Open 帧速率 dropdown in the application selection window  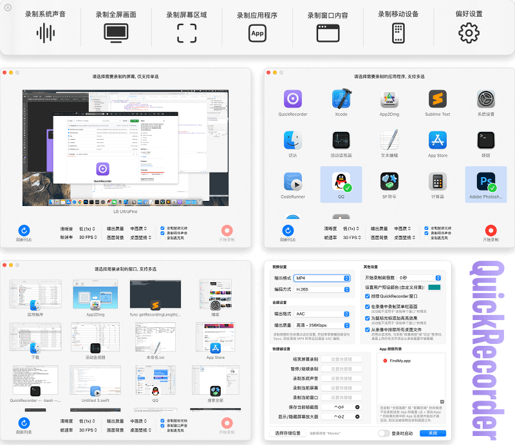pyautogui.click(x=351, y=237)
